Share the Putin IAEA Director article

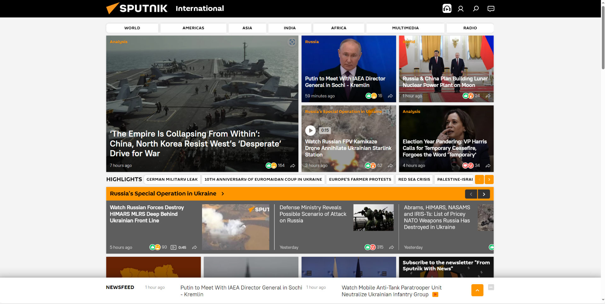(x=390, y=96)
